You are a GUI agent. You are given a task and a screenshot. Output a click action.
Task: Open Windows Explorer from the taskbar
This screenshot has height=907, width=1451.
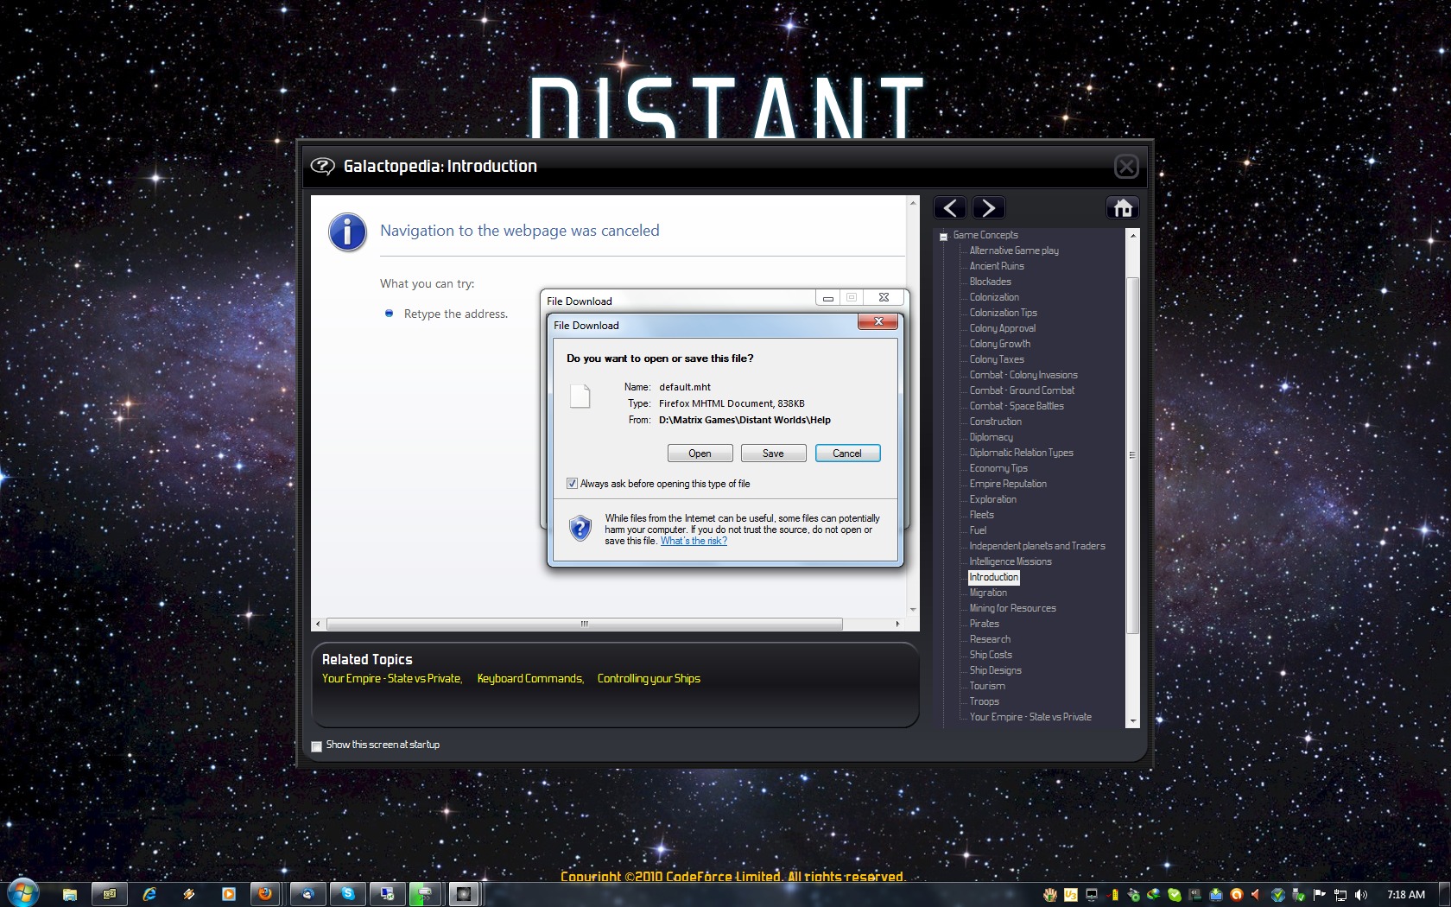tap(70, 894)
